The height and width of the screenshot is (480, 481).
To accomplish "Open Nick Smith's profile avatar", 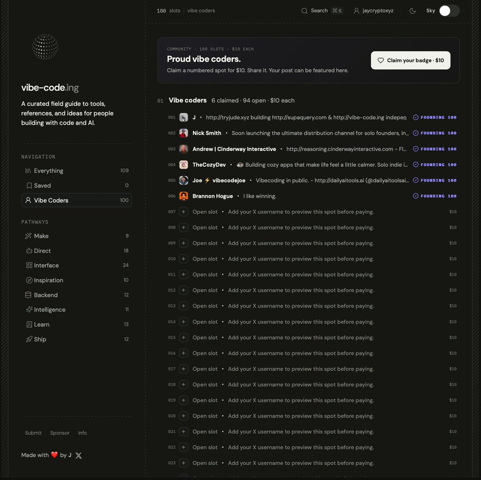I will [x=184, y=133].
